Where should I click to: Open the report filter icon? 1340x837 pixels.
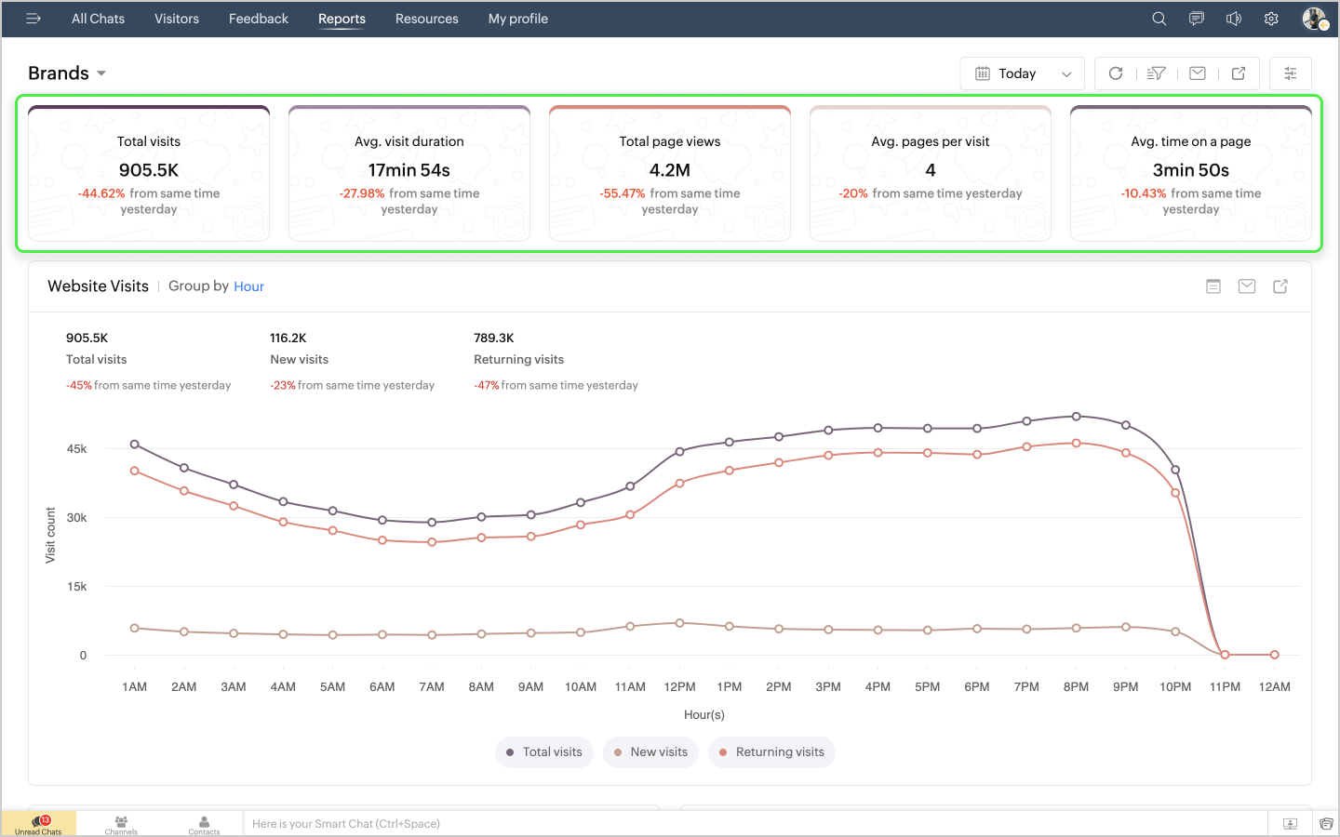point(1157,73)
